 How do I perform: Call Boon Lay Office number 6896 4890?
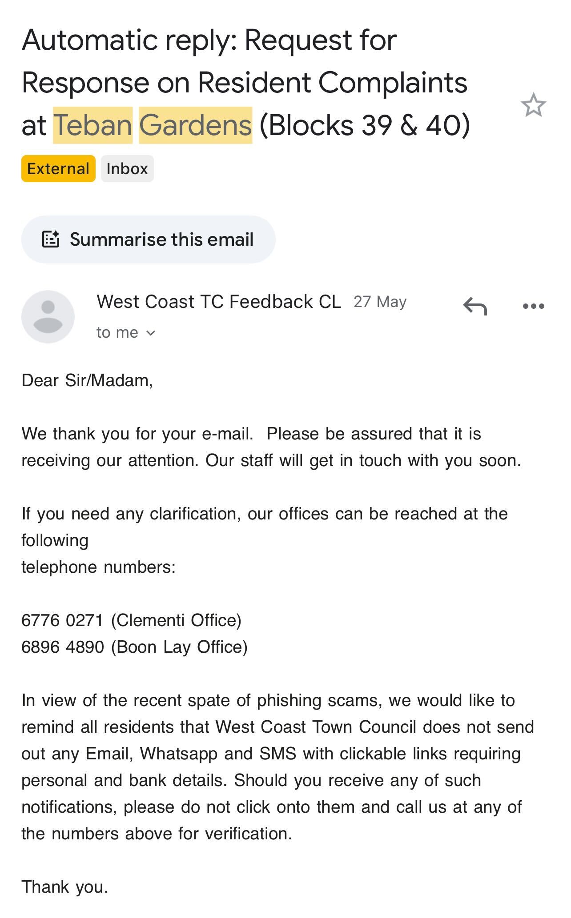(x=63, y=647)
